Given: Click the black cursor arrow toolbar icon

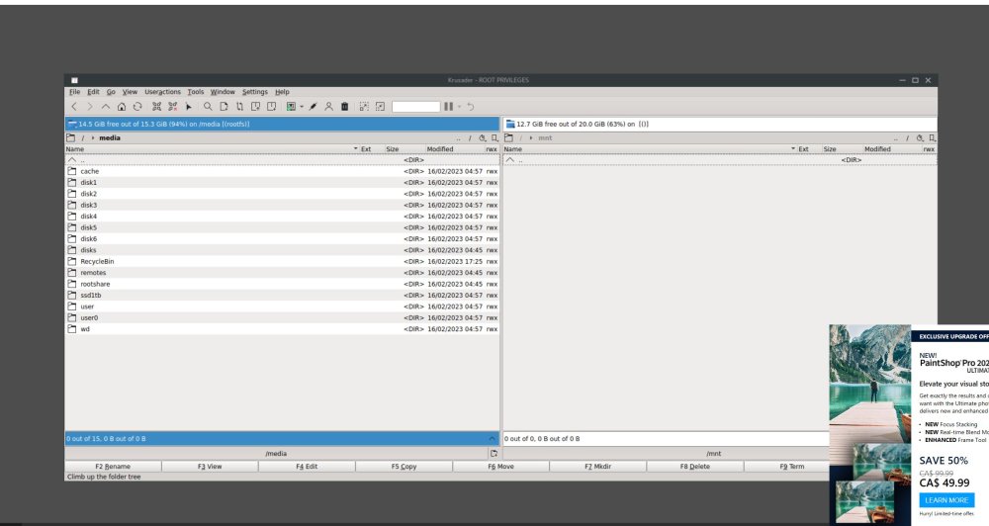Looking at the screenshot, I should [188, 107].
